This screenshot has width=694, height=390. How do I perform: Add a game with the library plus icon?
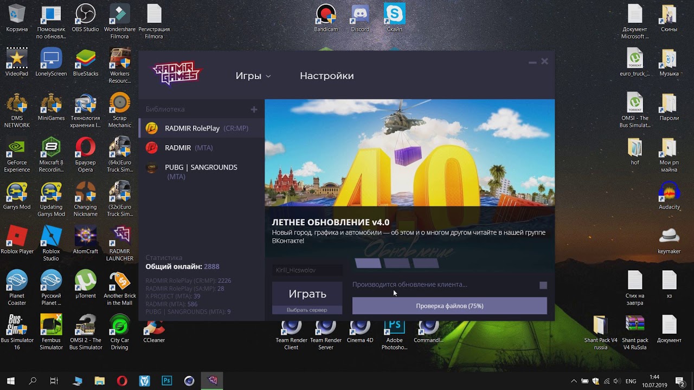254,109
